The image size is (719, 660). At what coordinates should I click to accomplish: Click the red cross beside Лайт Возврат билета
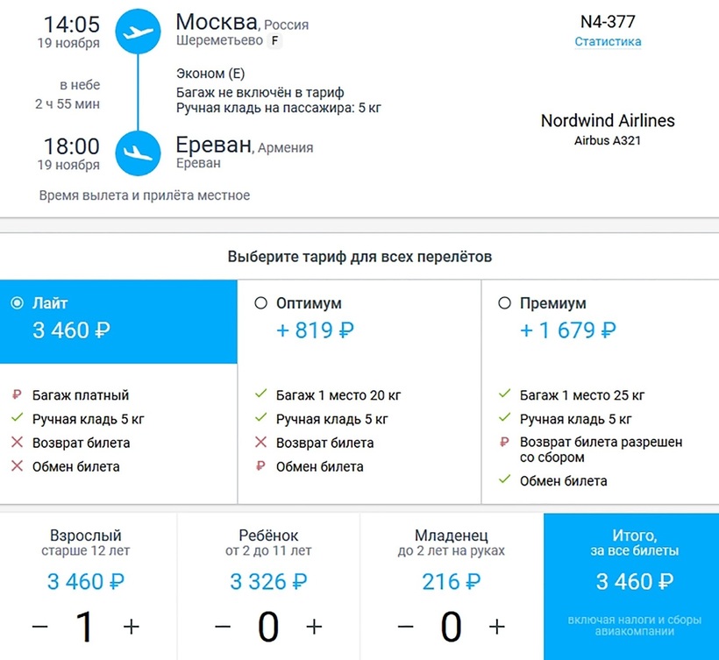coord(18,443)
